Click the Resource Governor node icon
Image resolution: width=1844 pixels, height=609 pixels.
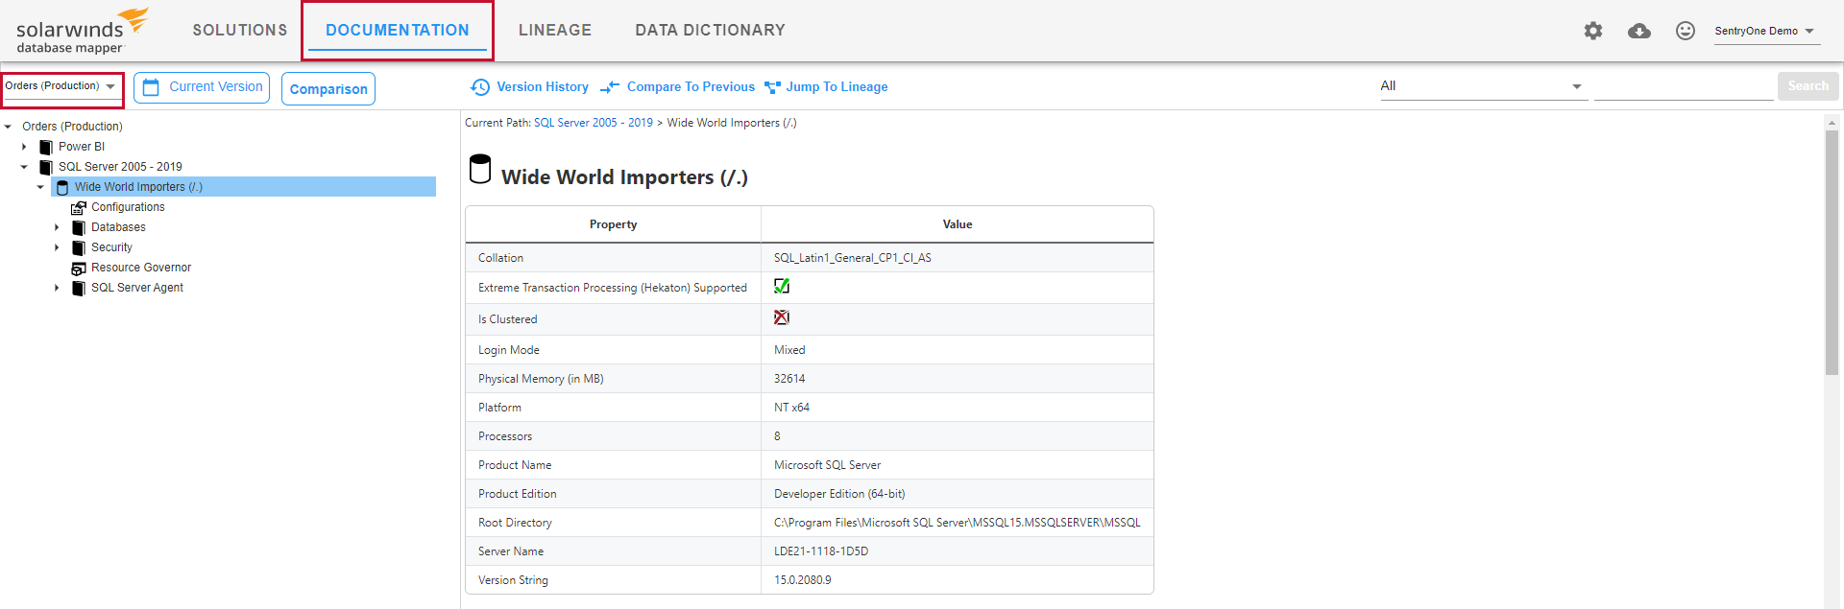pyautogui.click(x=79, y=268)
